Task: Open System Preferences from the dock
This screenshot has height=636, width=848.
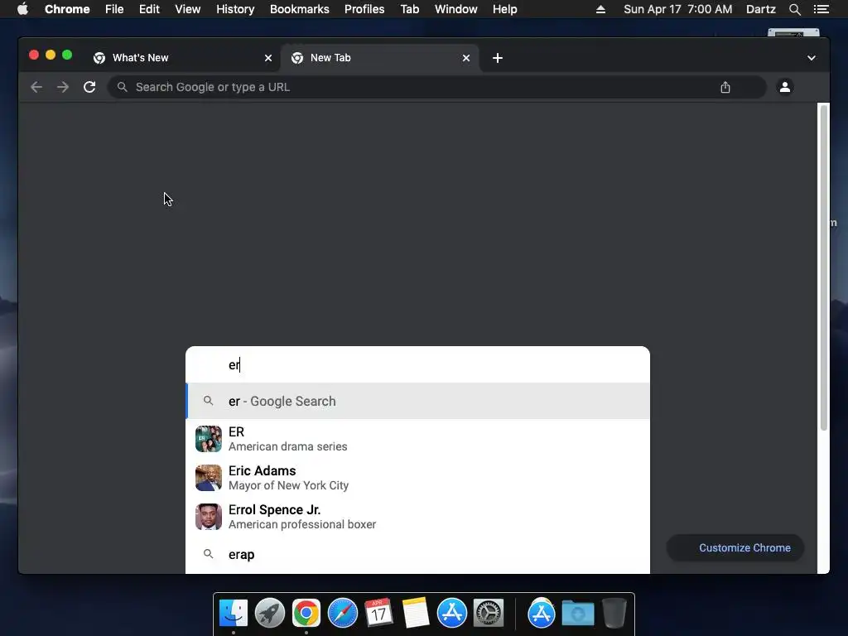Action: (x=489, y=613)
